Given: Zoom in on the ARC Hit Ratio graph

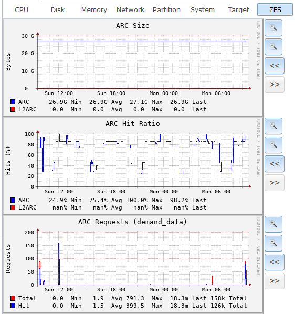Looking at the screenshot, I should (273, 126).
